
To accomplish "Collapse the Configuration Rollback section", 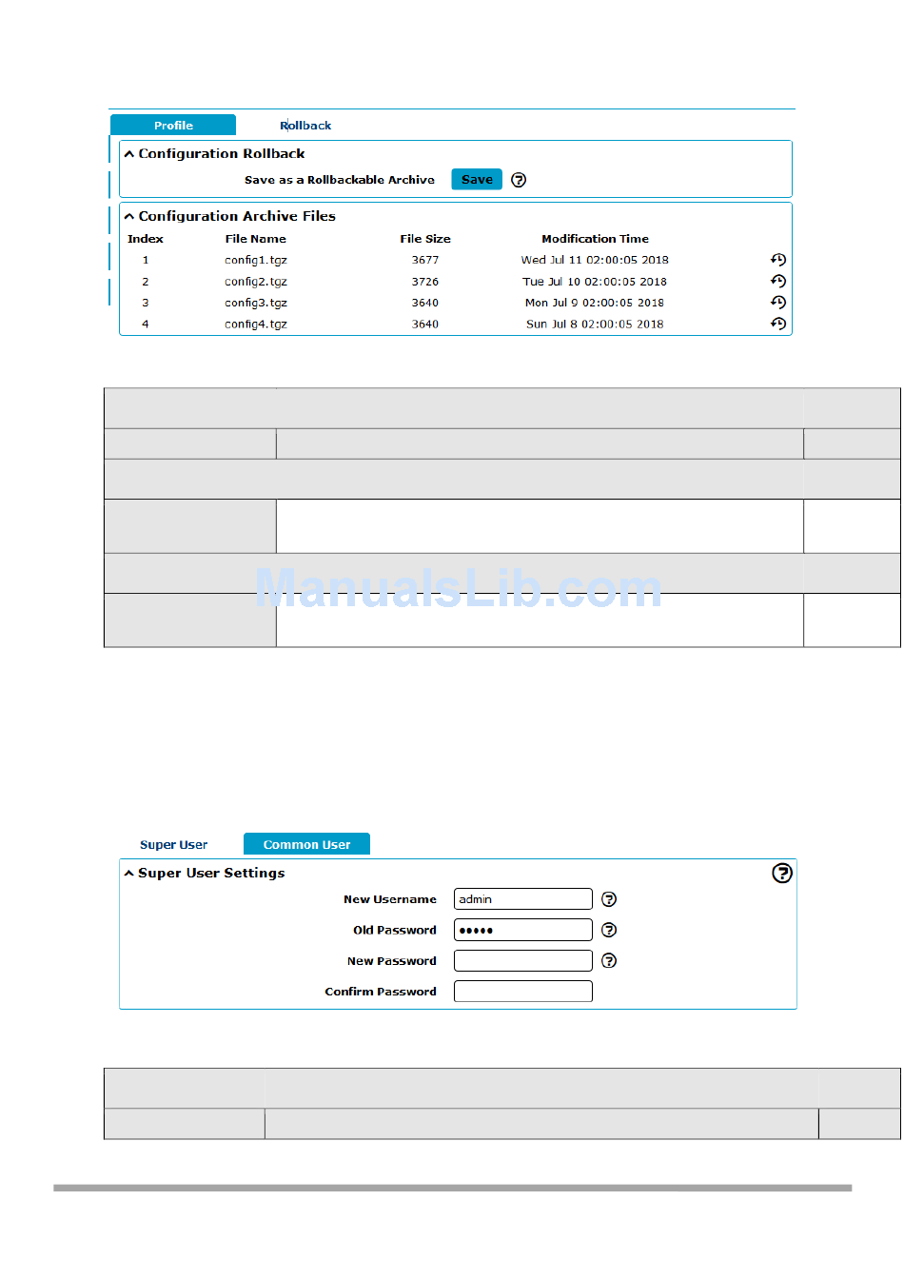I will [129, 154].
